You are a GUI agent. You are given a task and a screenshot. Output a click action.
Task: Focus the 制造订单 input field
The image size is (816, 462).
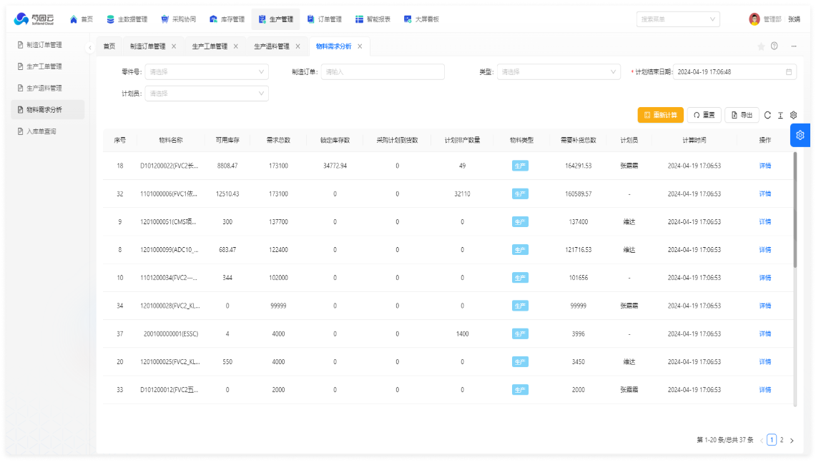tap(383, 72)
